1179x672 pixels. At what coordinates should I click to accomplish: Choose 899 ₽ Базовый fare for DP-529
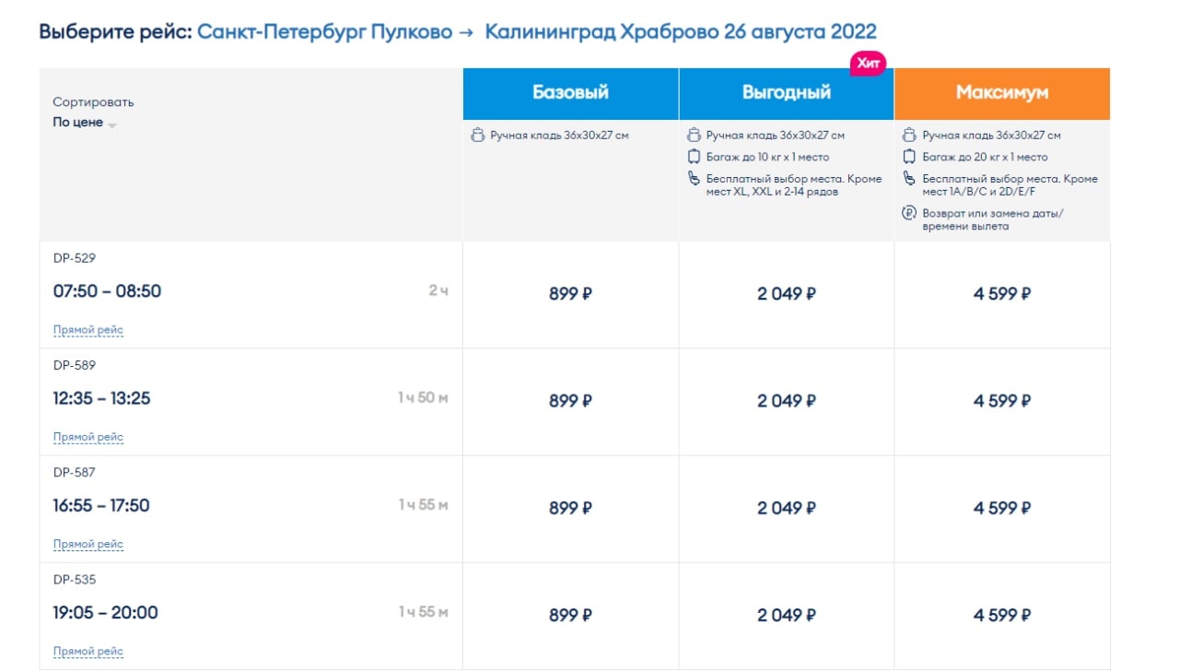[570, 294]
